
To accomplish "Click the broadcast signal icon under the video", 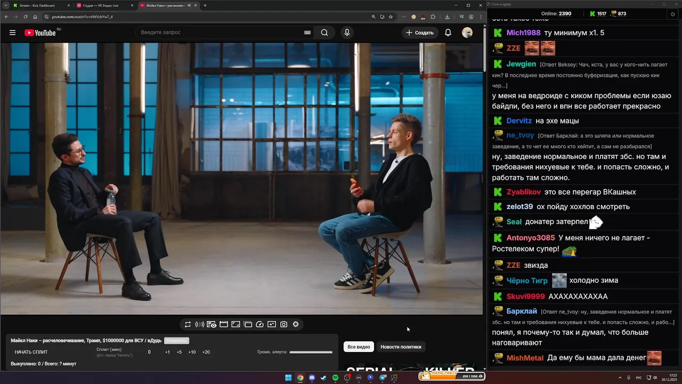I will point(200,324).
